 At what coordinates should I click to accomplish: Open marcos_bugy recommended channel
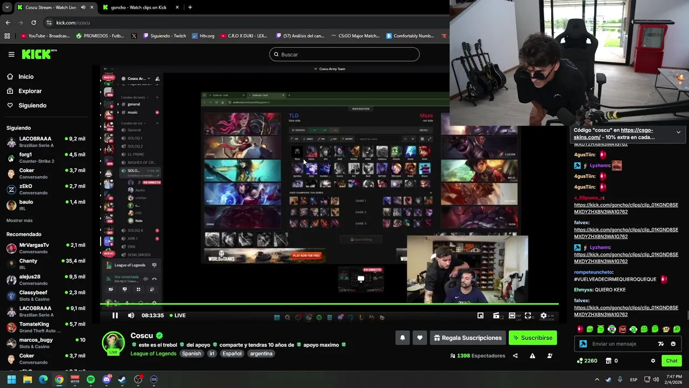point(46,343)
